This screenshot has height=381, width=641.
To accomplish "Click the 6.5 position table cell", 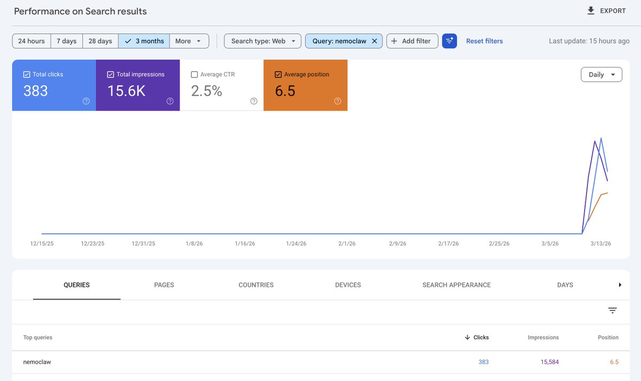I will coord(614,362).
